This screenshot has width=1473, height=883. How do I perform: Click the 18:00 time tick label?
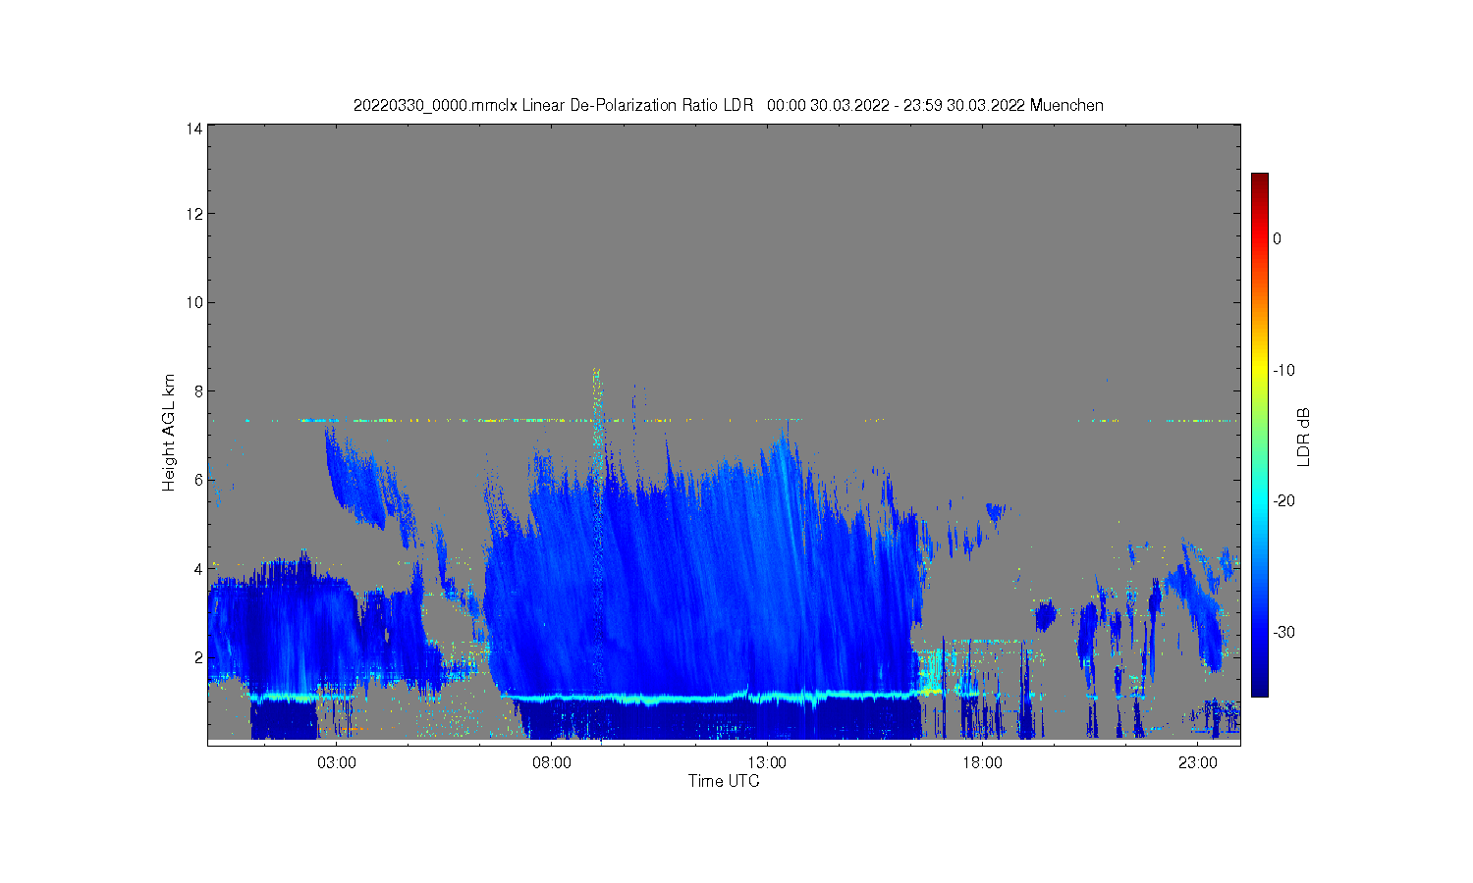click(982, 762)
